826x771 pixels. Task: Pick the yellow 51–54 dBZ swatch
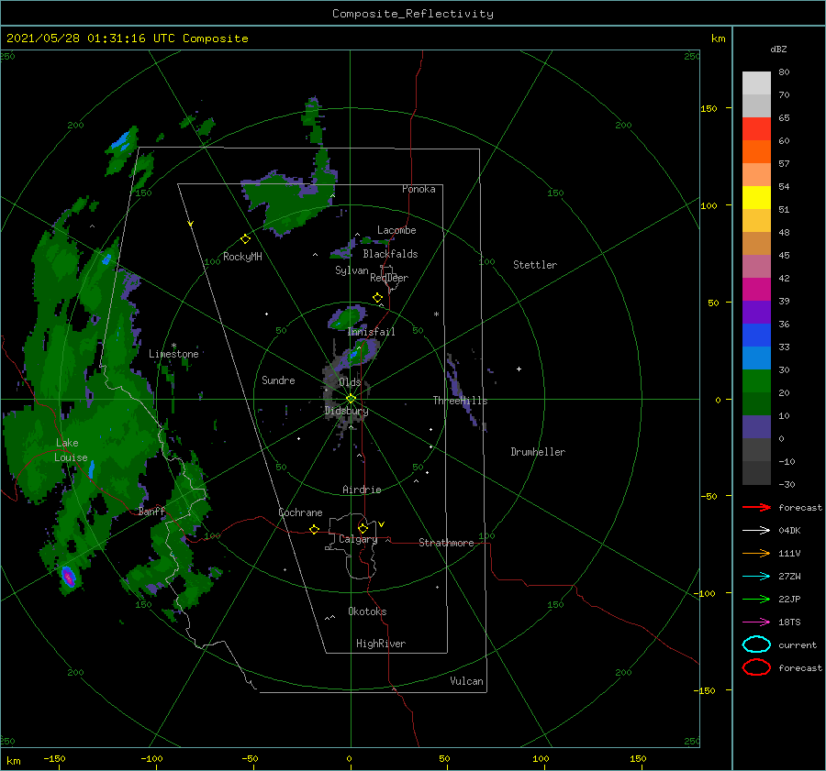756,197
